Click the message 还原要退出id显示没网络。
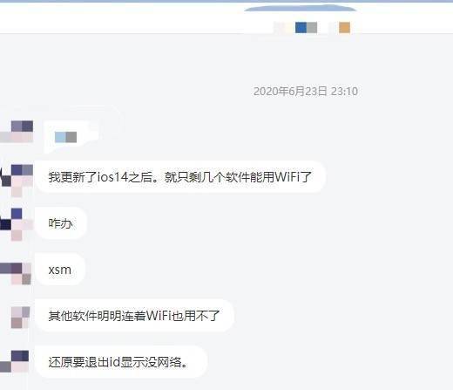 [x=121, y=362]
